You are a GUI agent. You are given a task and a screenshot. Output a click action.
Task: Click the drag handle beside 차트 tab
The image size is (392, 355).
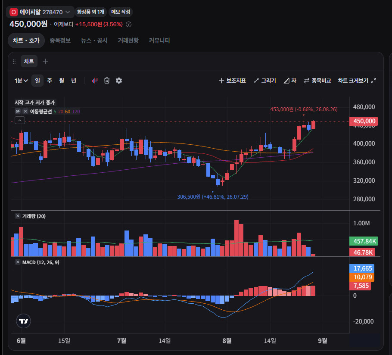click(14, 62)
